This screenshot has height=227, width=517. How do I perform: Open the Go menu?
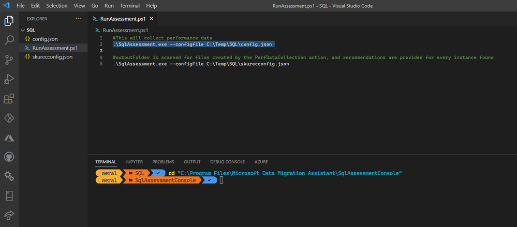coord(95,6)
